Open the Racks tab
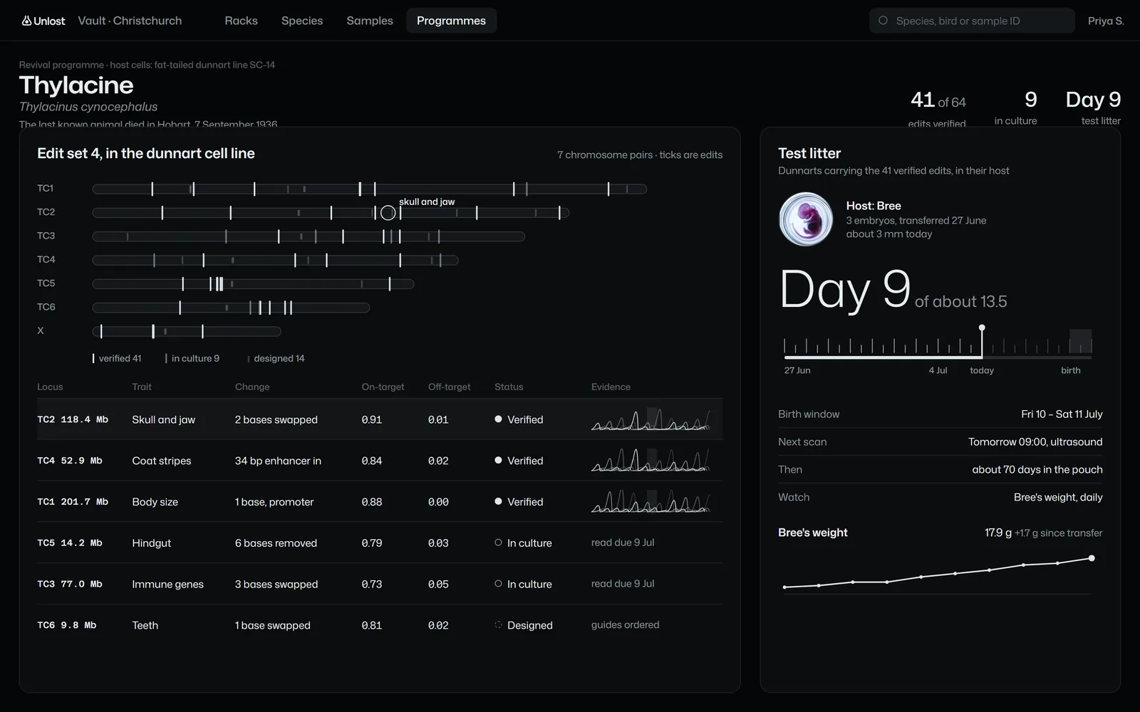 tap(241, 21)
